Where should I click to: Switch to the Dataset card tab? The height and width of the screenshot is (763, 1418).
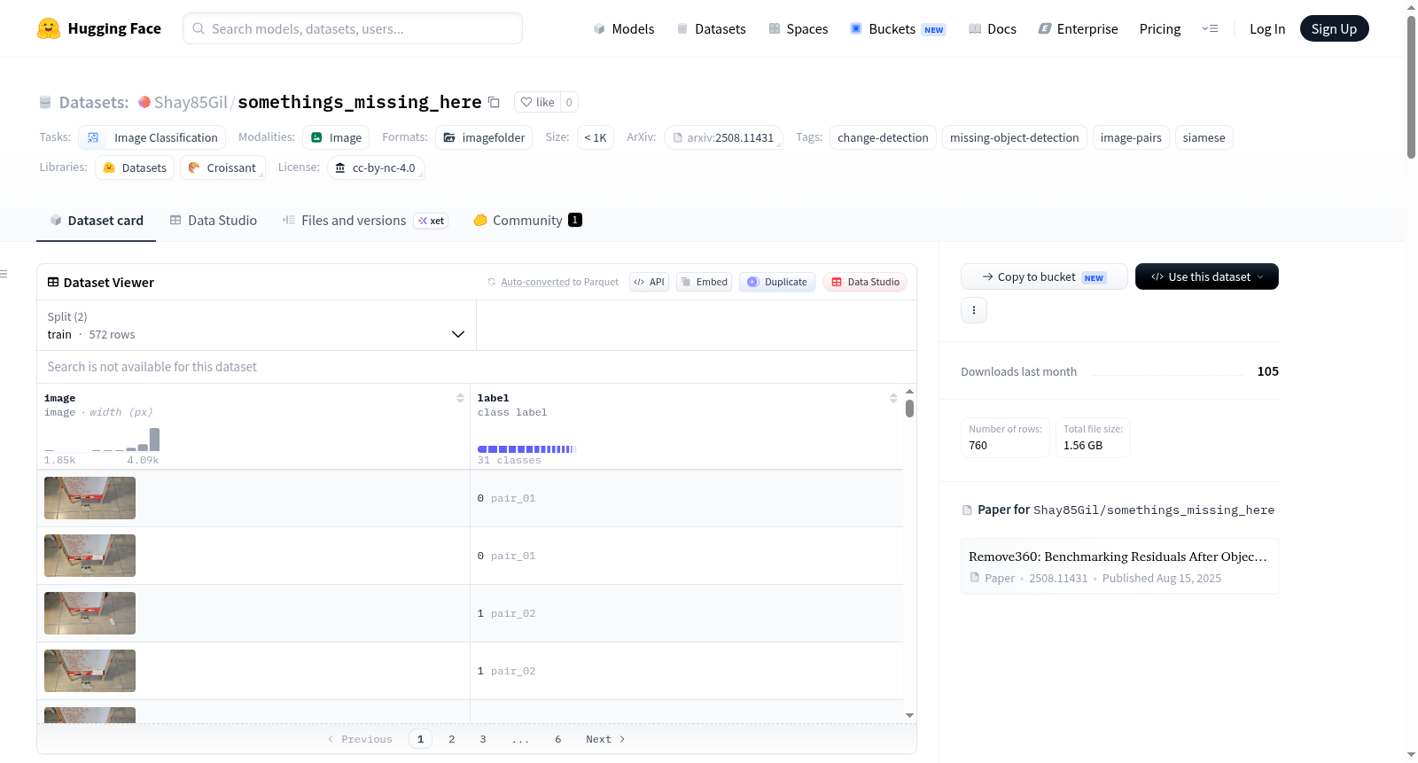coord(97,221)
